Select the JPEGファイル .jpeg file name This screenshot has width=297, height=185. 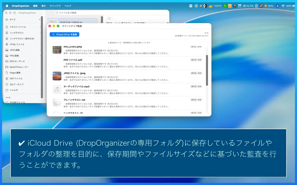tap(74, 73)
